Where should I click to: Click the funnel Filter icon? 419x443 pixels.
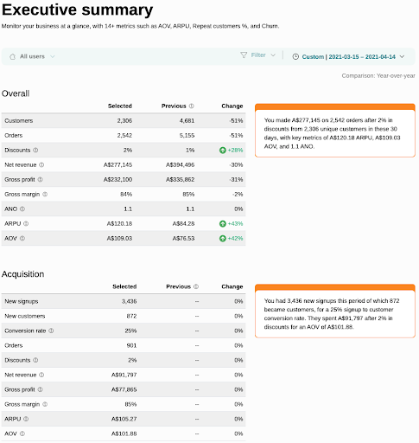click(x=244, y=55)
